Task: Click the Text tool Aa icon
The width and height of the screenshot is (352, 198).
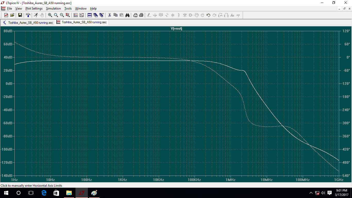Action: point(232,15)
